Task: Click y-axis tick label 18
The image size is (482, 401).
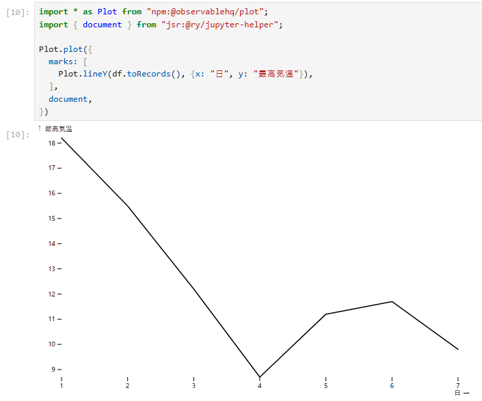Action: tap(52, 143)
